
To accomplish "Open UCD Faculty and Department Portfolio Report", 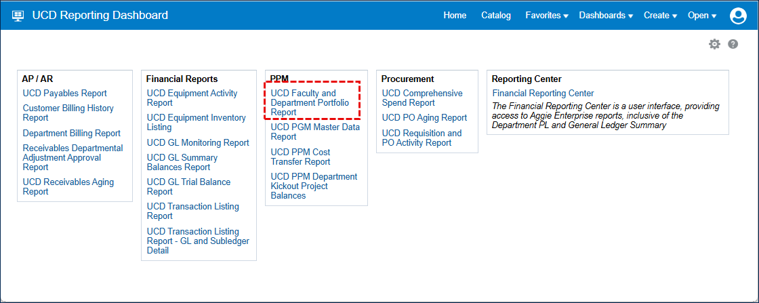I will [303, 102].
